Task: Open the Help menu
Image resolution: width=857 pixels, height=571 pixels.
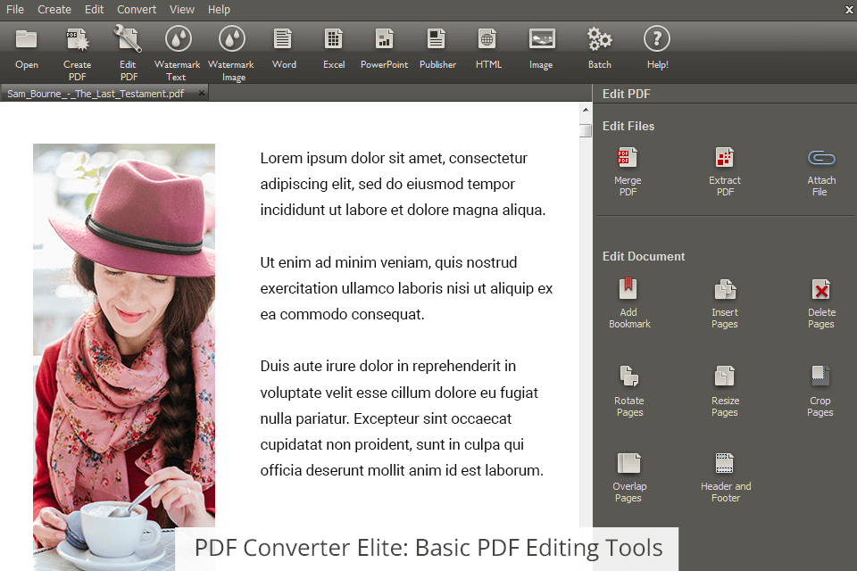Action: point(219,9)
